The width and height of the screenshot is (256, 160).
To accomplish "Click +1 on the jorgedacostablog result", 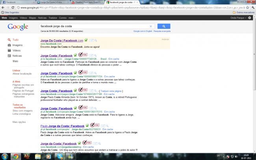I will [95, 144].
